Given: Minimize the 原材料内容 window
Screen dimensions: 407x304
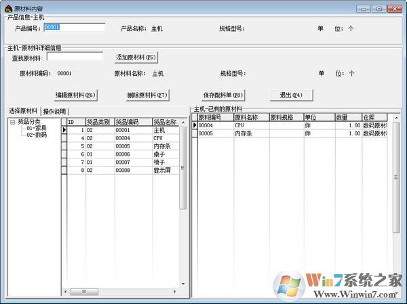Looking at the screenshot, I should point(364,9).
